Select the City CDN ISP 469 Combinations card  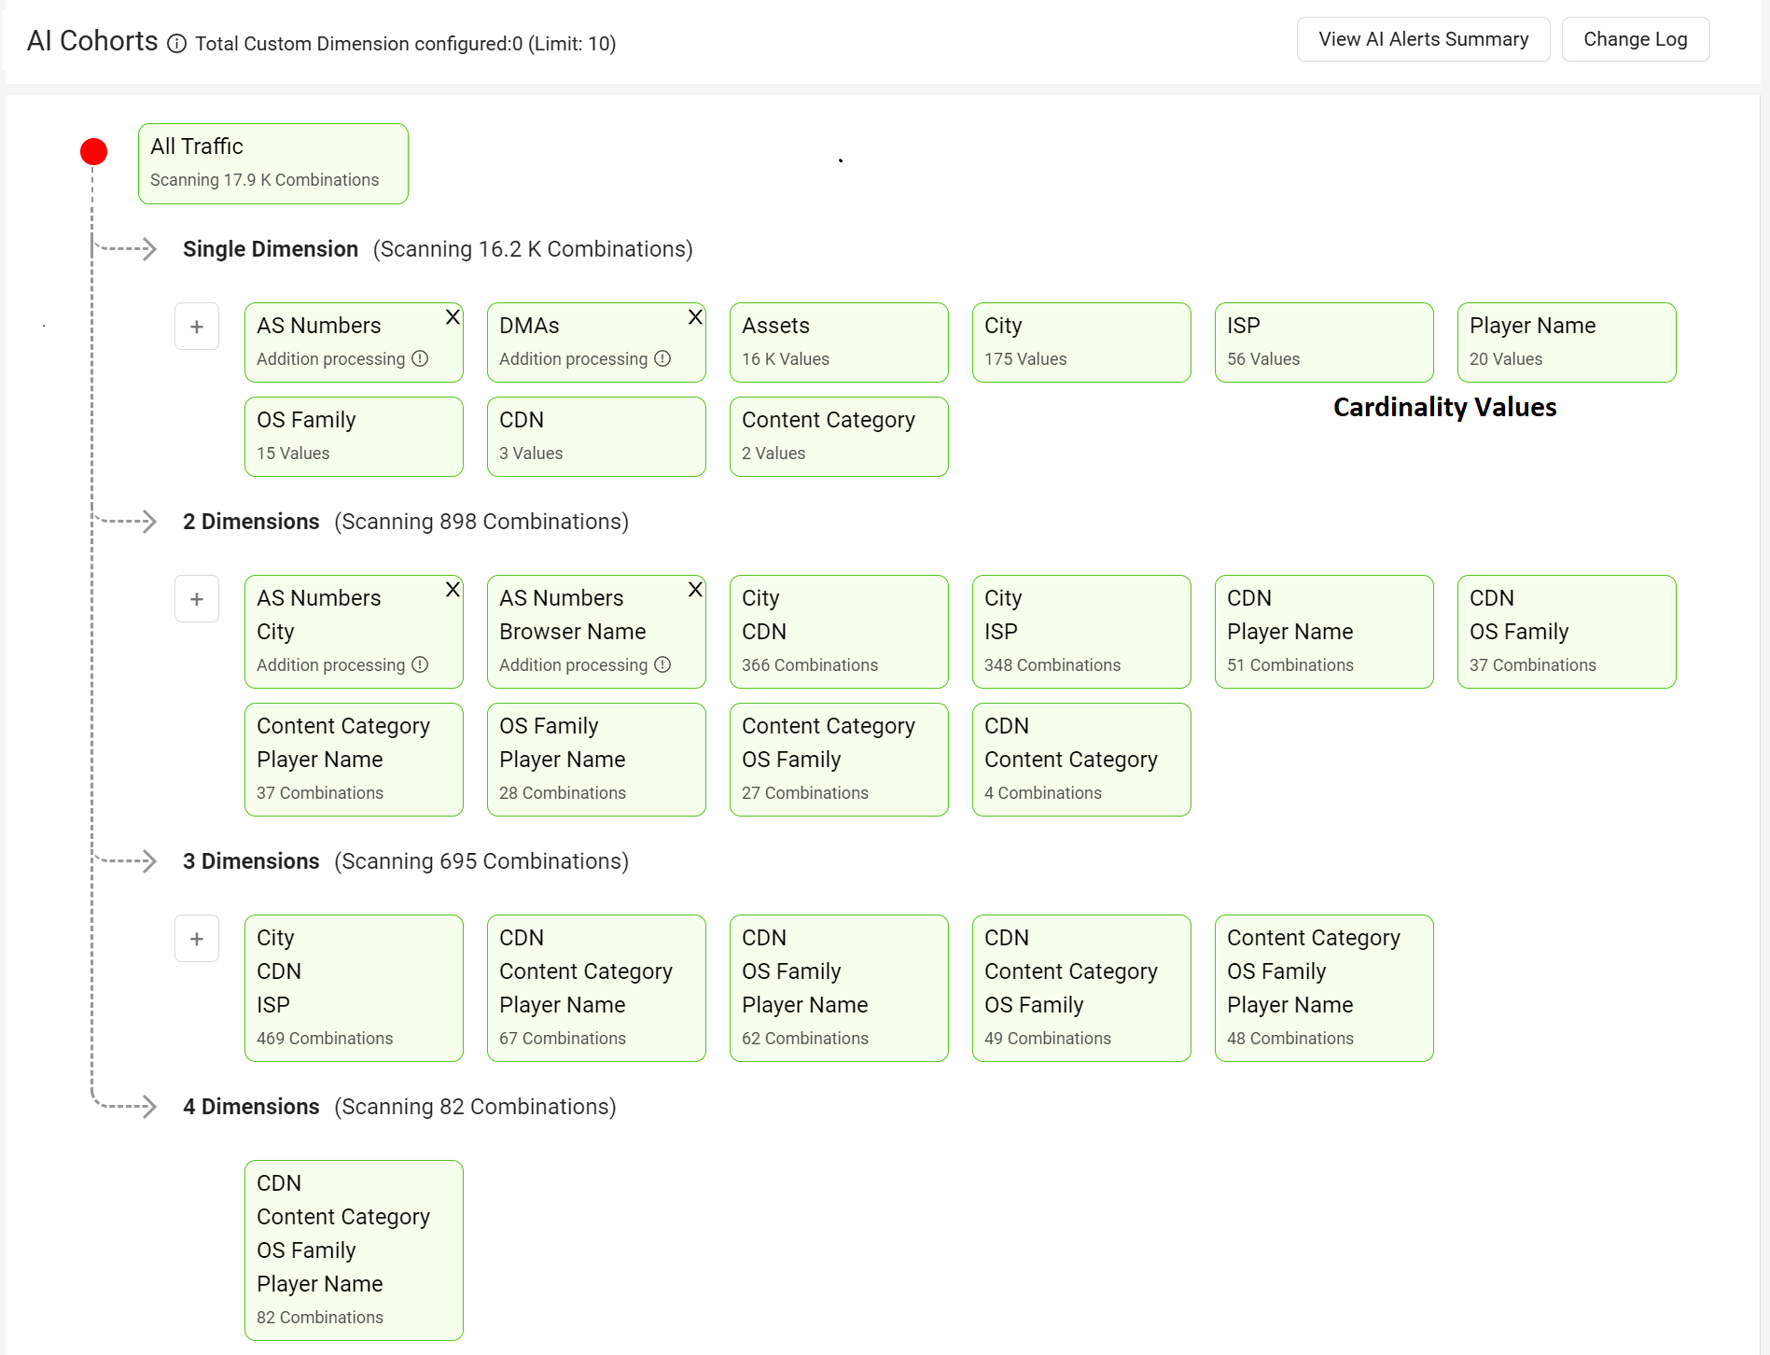click(354, 987)
